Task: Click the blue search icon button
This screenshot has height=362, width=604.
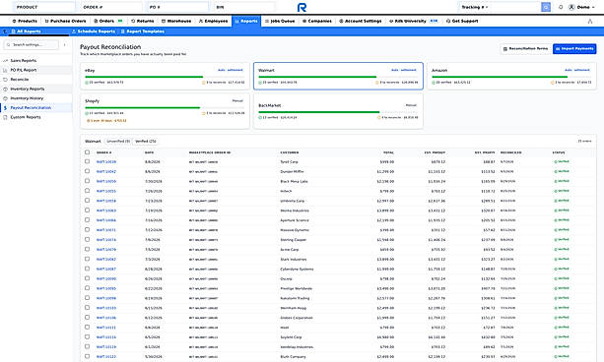Action: coord(546,7)
